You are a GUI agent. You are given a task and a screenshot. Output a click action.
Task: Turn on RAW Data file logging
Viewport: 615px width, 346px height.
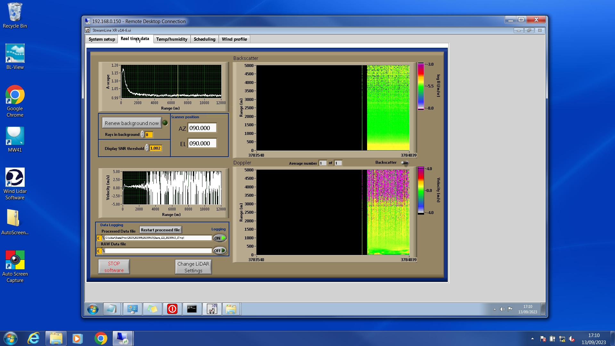click(x=220, y=251)
